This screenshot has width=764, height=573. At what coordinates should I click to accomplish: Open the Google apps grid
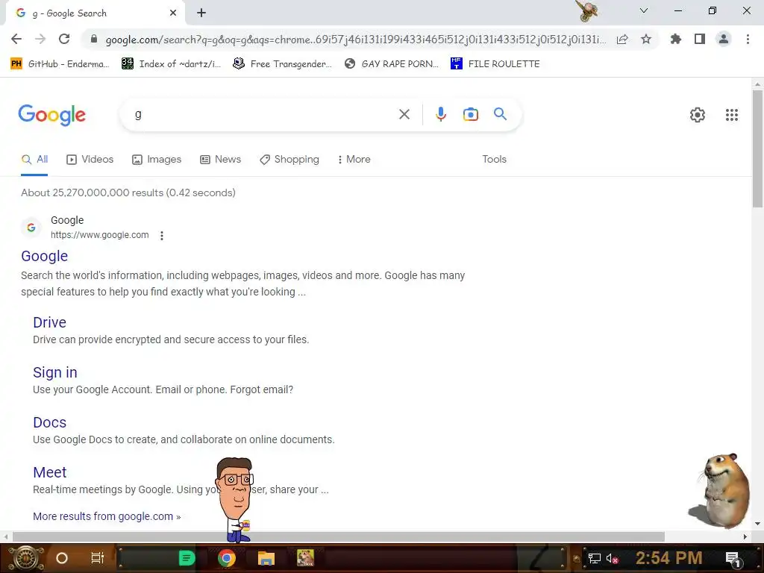point(731,115)
